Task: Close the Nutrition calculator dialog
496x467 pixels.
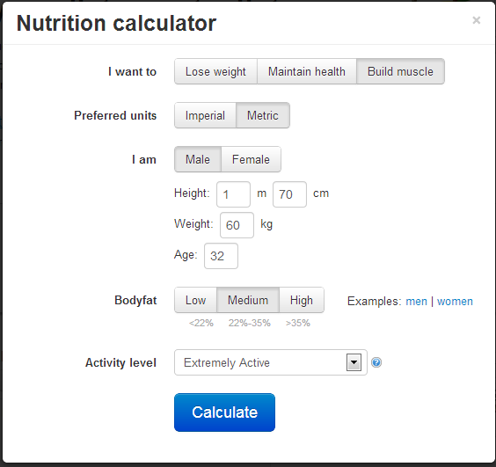Action: point(476,20)
